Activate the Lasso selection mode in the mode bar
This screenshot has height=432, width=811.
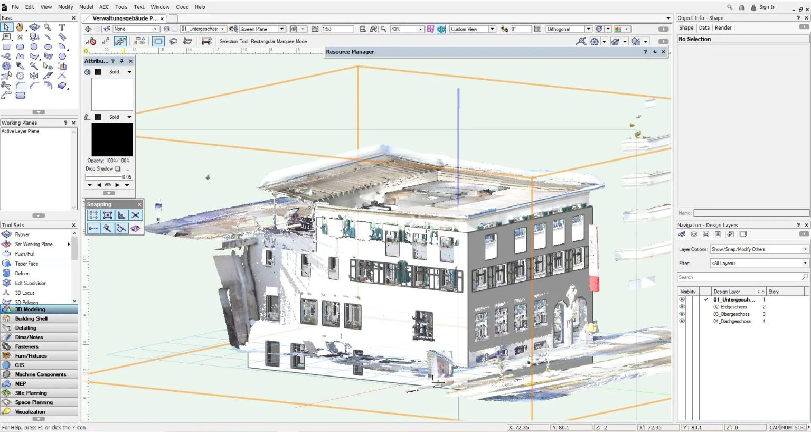173,41
